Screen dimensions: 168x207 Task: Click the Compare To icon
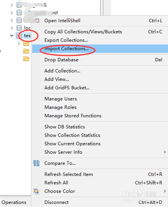tap(36, 163)
